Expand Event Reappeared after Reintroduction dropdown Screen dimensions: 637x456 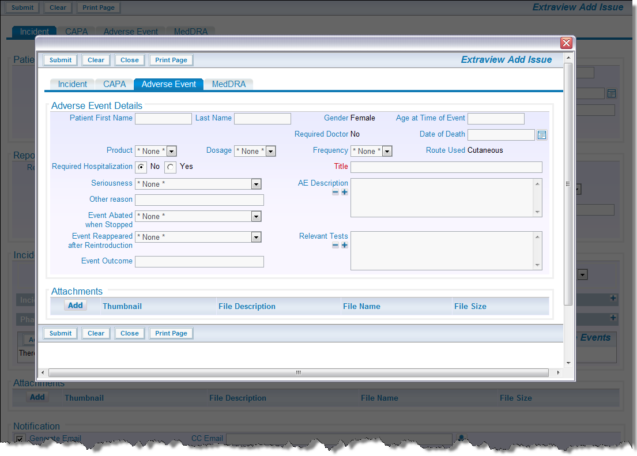tap(256, 238)
